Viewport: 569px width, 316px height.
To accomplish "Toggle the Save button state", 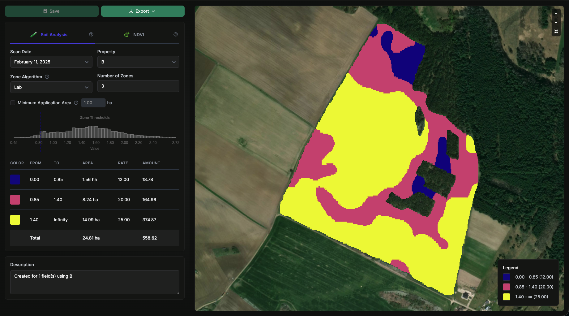I will pyautogui.click(x=51, y=11).
